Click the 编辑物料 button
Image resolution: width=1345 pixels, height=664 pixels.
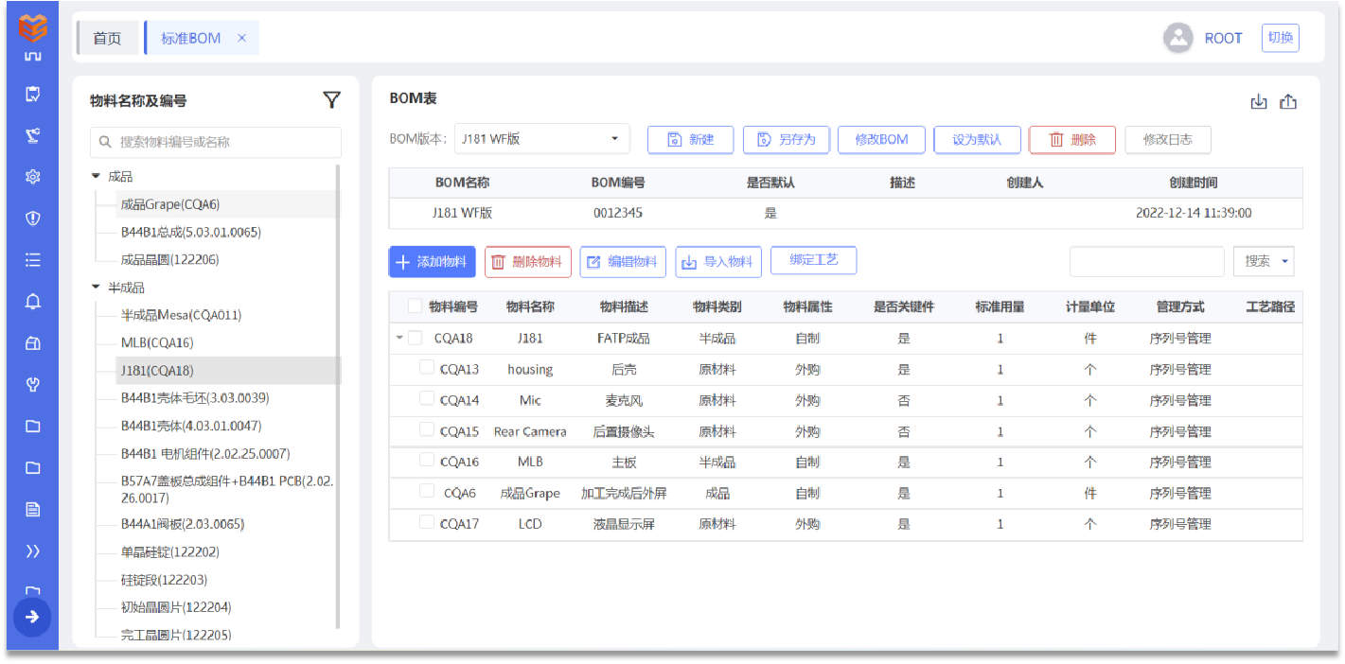coord(623,262)
